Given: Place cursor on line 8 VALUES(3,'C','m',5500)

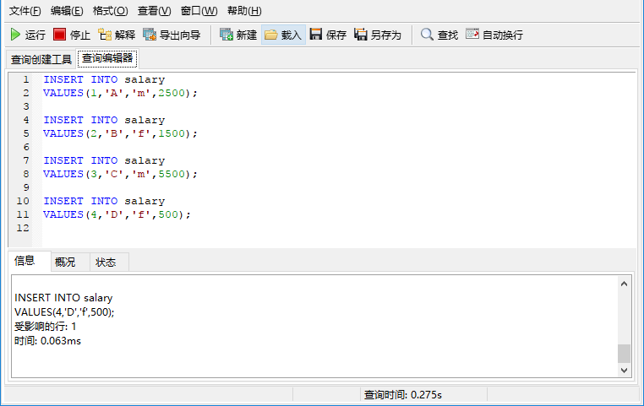Looking at the screenshot, I should (120, 174).
